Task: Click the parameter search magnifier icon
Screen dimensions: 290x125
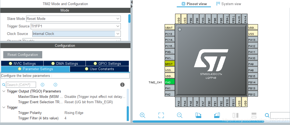Action: pos(4,85)
